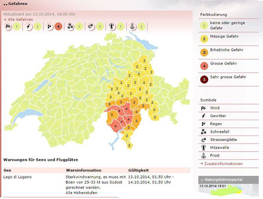Click the Mässige Gefahr level 2 circle
This screenshot has height=199, width=263.
pos(203,39)
